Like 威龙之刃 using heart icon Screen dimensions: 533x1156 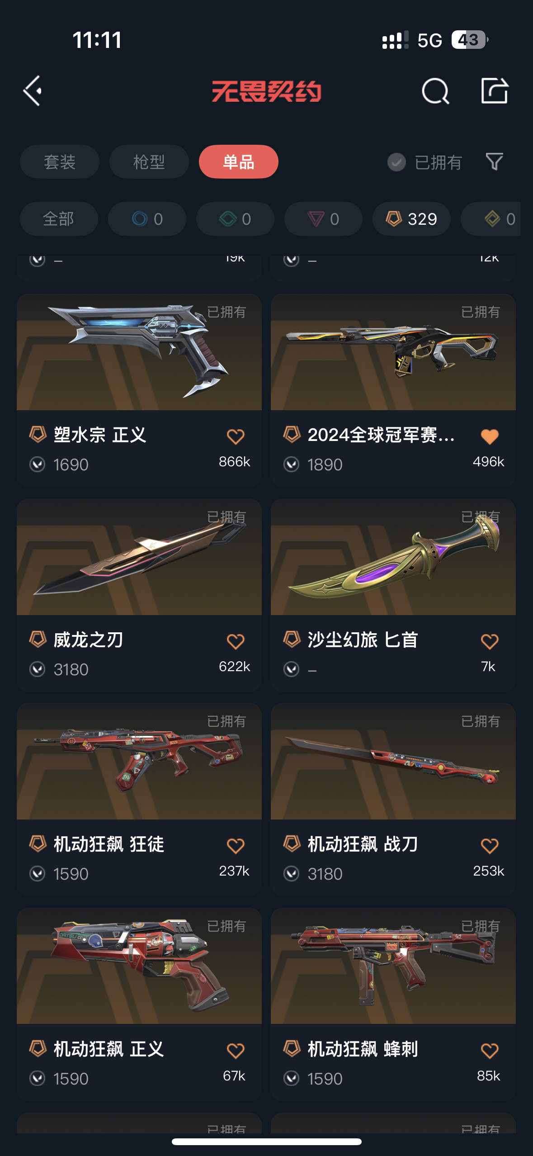point(236,641)
